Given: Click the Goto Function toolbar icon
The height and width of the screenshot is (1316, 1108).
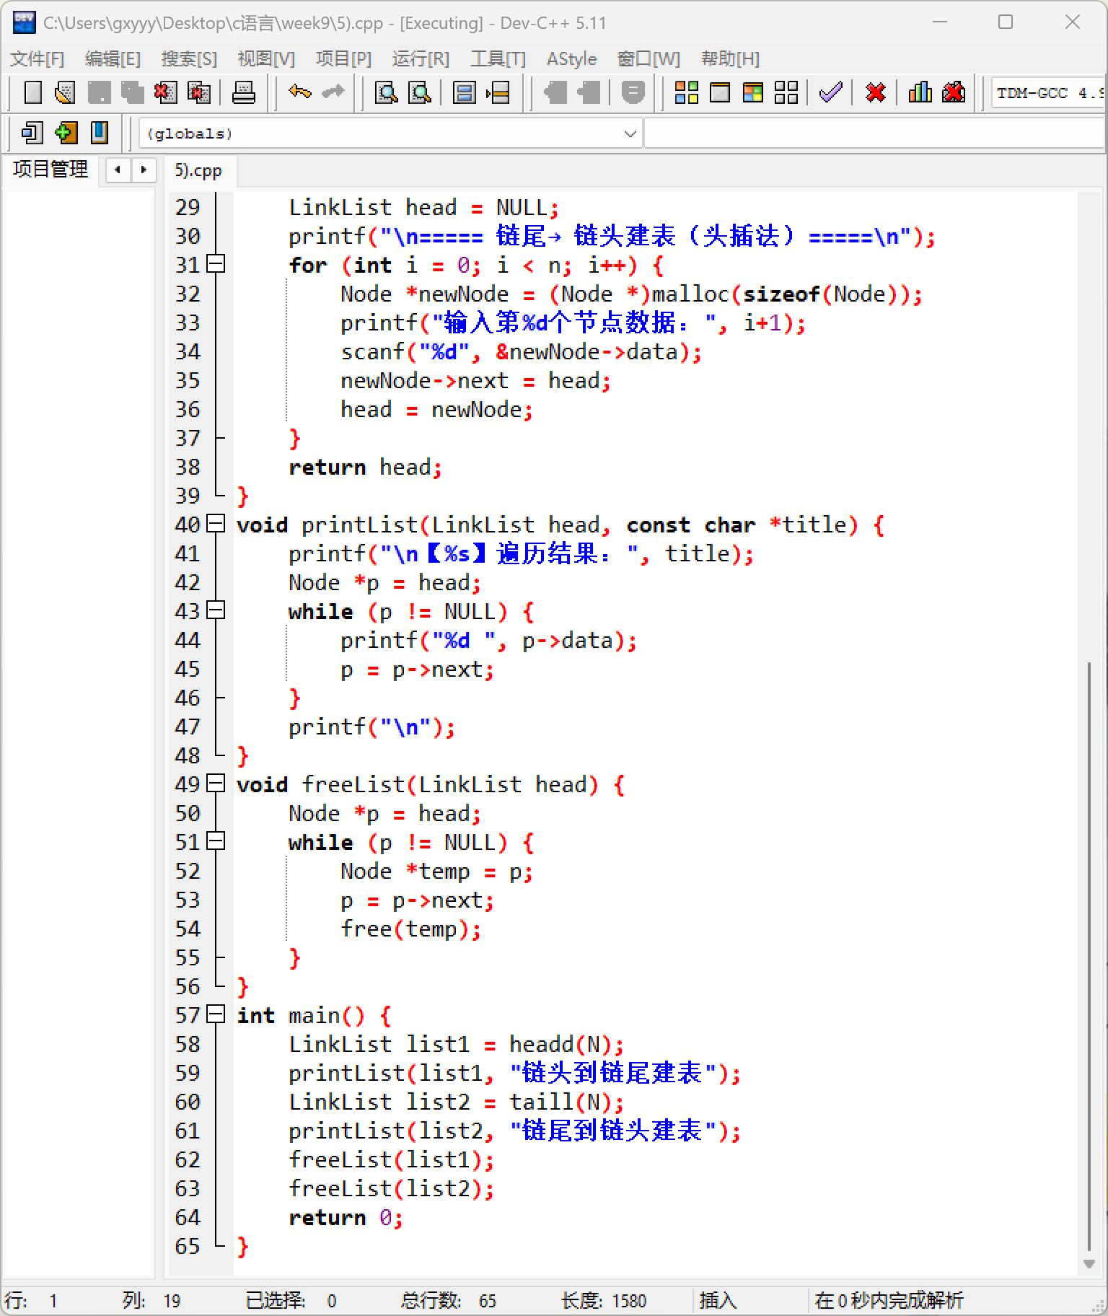Looking at the screenshot, I should pos(465,92).
